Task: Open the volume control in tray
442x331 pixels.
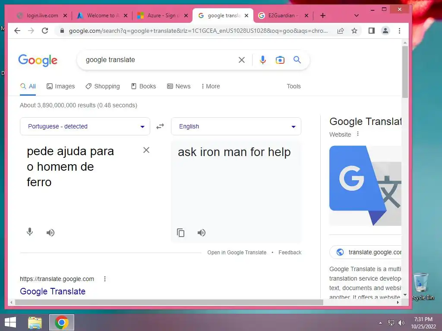Action: 401,322
